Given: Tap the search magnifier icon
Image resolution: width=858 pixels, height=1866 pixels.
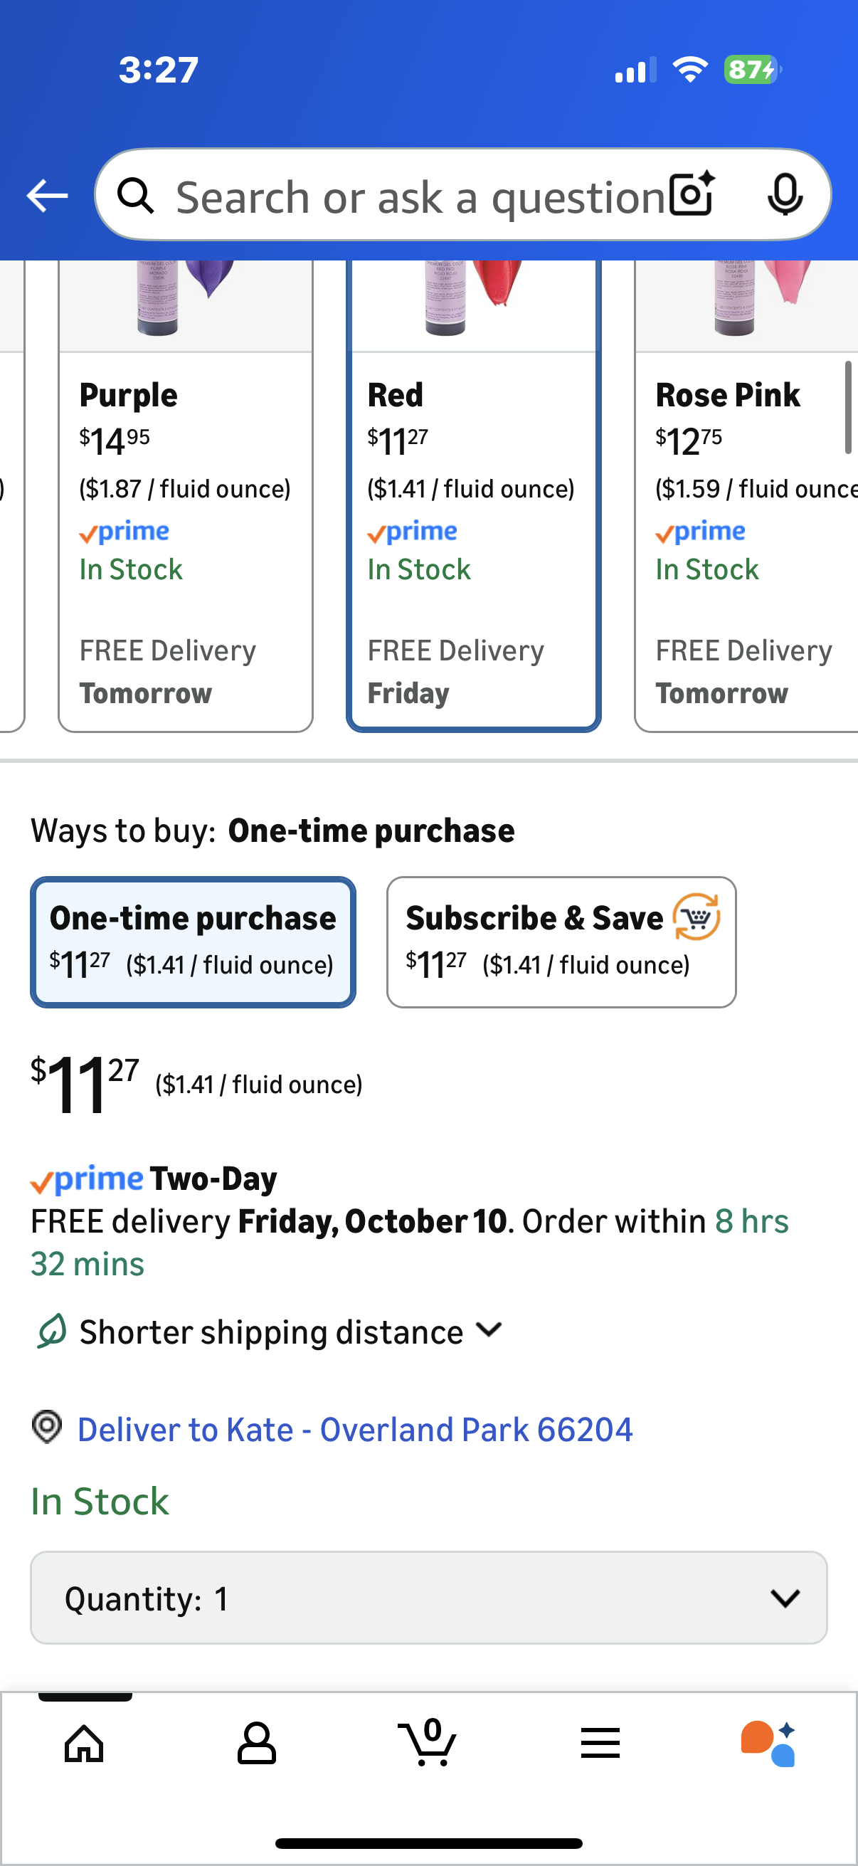Looking at the screenshot, I should coord(136,196).
